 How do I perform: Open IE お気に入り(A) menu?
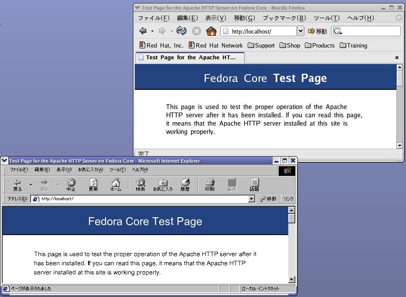click(91, 170)
